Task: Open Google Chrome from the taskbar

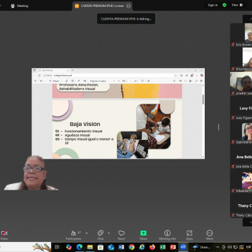Action: click(132, 247)
